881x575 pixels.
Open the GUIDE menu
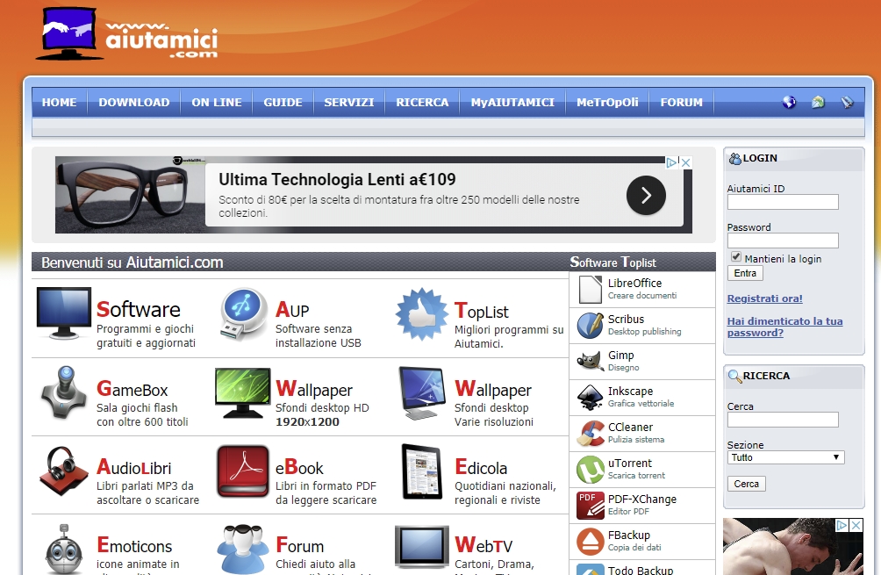point(283,103)
